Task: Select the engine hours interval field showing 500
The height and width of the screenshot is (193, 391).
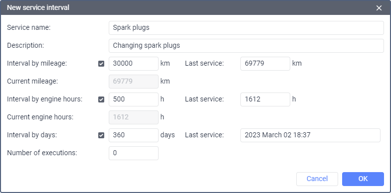Action: pos(134,99)
